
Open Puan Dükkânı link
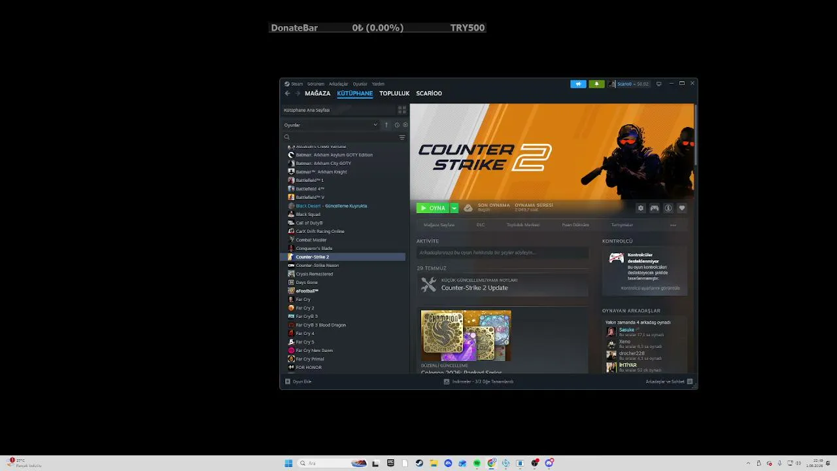point(575,225)
